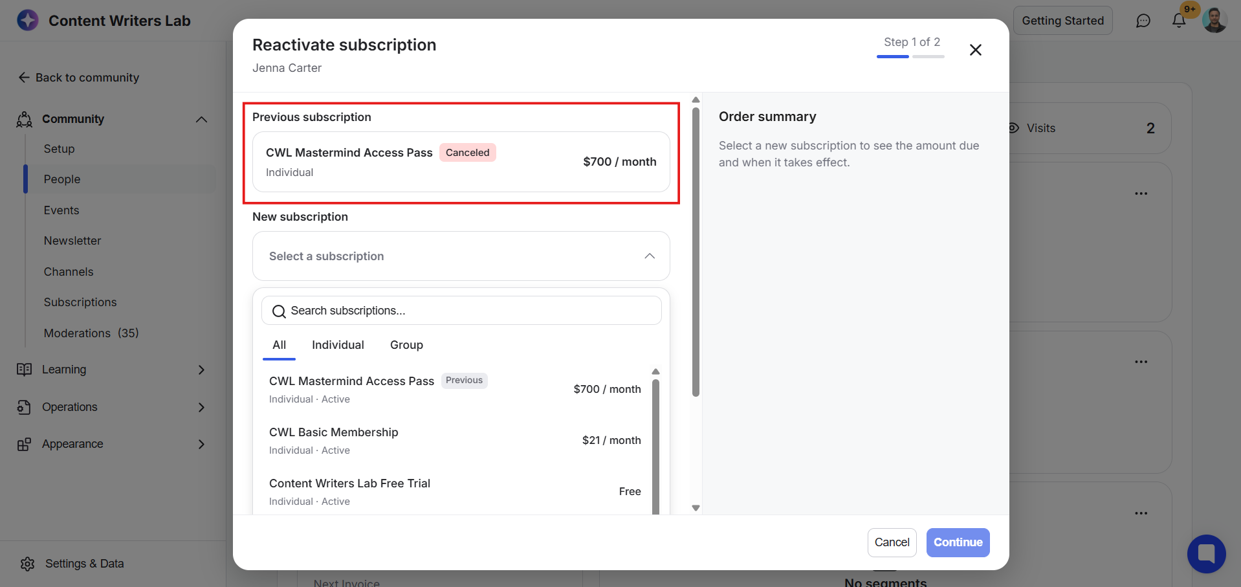Screen dimensions: 1241x587
Task: Click the Operations icon in sidebar
Action: 25,407
